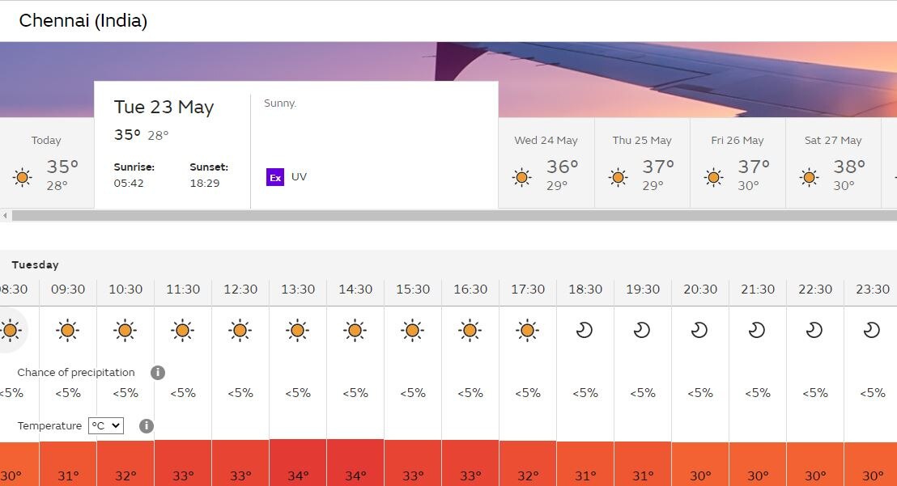Click the sun icon for 09:30
This screenshot has width=897, height=486.
68,330
